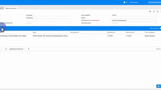Click the field containing организация
Viewport: 161px width, 90px height.
pos(48,15)
